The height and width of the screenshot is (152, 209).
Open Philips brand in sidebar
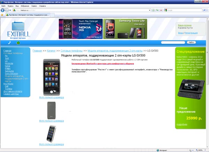8,68
